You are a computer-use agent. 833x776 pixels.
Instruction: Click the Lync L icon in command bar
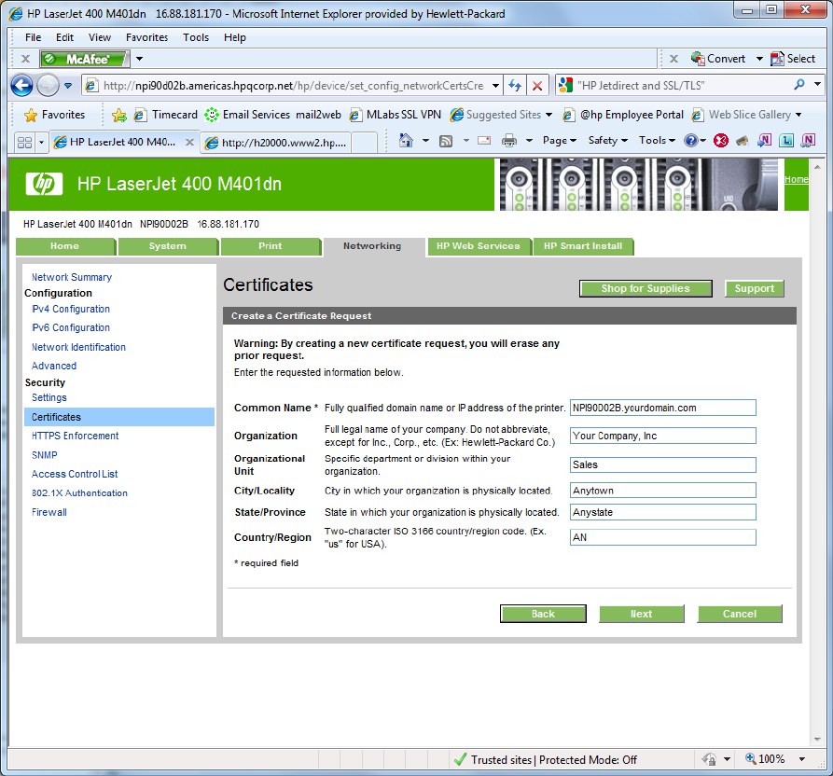pyautogui.click(x=786, y=141)
